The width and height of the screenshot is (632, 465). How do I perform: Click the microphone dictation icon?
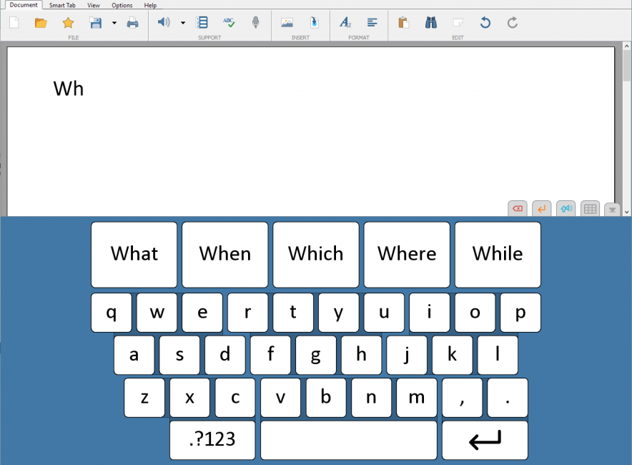(255, 23)
